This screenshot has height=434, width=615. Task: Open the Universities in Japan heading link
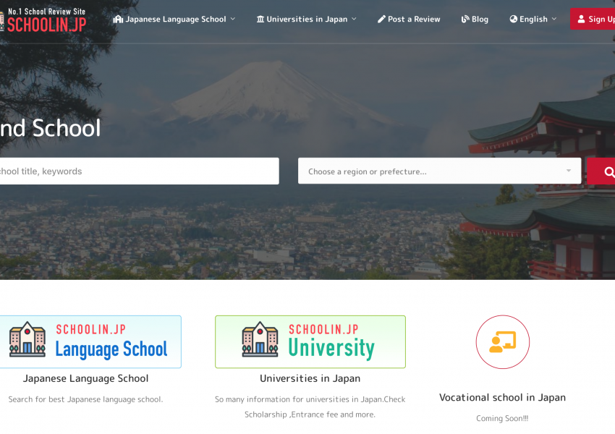click(310, 378)
